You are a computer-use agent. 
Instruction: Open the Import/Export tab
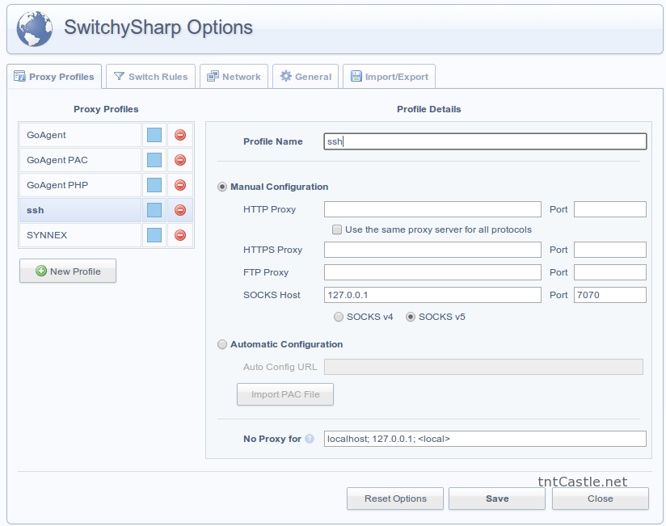tap(389, 76)
